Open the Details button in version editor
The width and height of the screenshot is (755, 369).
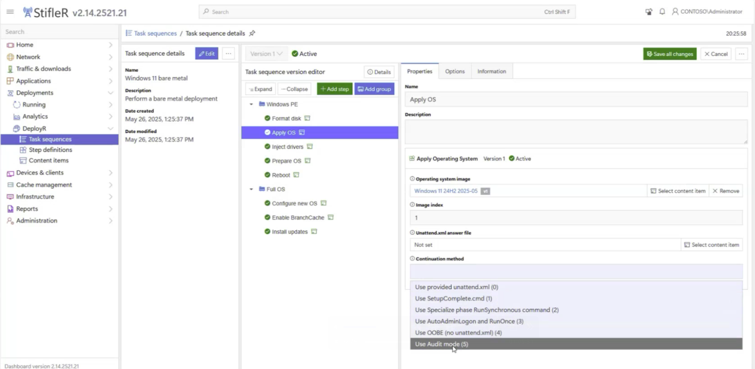pyautogui.click(x=379, y=72)
